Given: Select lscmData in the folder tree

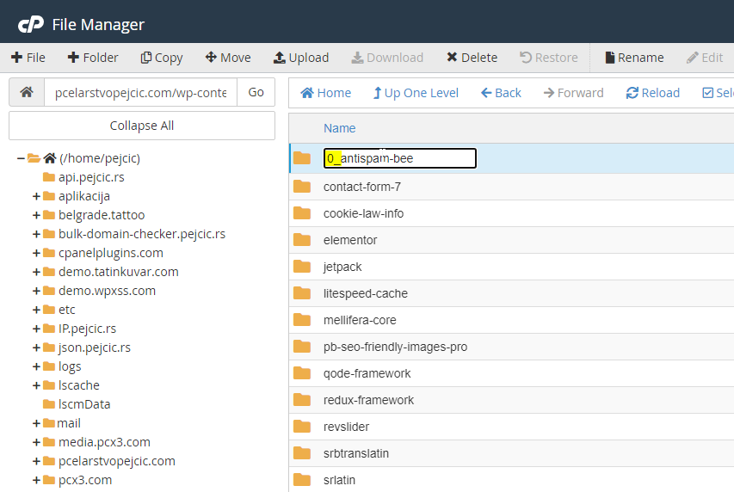Looking at the screenshot, I should 84,404.
